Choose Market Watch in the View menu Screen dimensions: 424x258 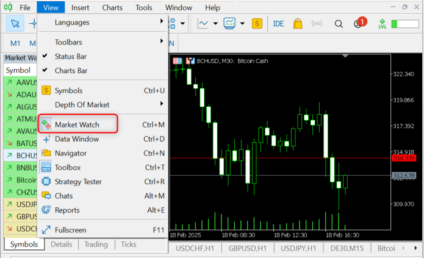click(102, 124)
